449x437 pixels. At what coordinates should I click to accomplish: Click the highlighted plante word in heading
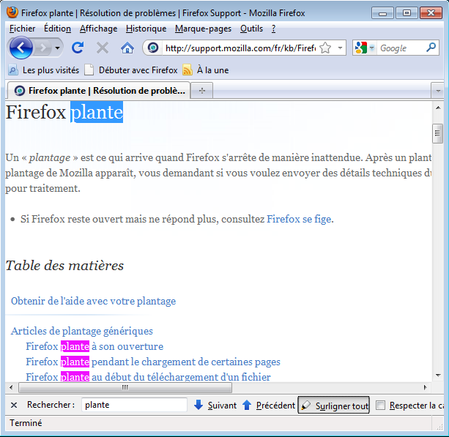pyautogui.click(x=97, y=112)
